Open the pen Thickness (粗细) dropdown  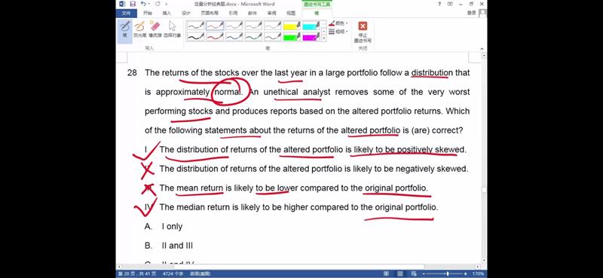(x=338, y=32)
